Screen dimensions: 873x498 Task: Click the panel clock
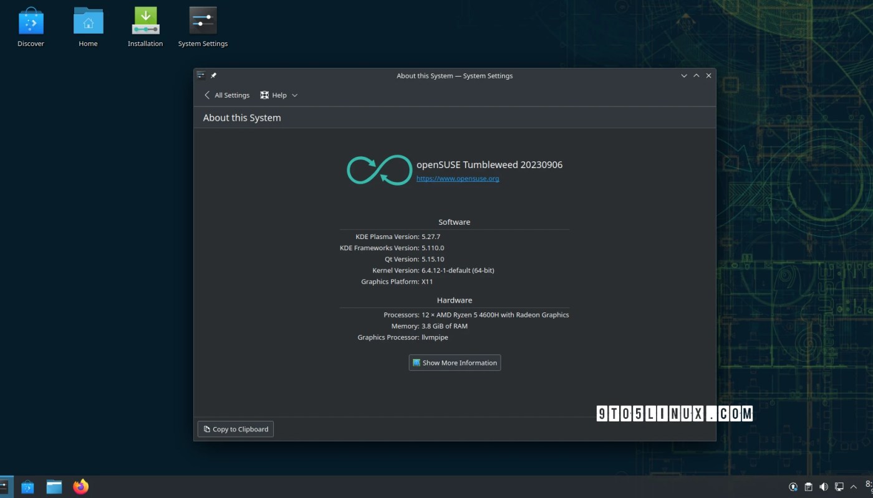869,487
